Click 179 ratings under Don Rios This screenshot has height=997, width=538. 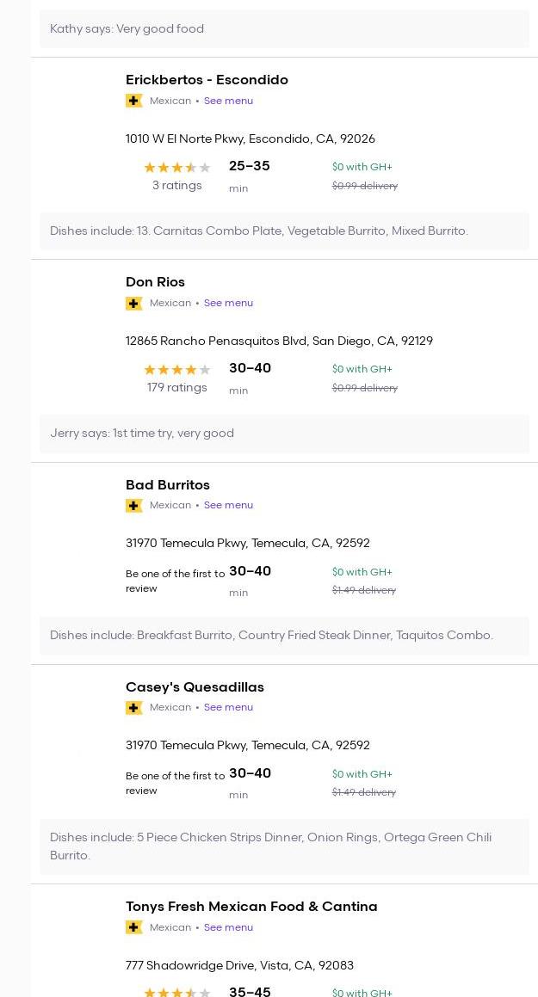coord(176,388)
